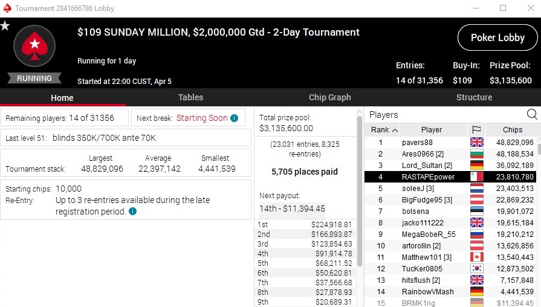Image resolution: width=541 pixels, height=307 pixels.
Task: Sort by Rank column arrow
Action: click(x=395, y=130)
